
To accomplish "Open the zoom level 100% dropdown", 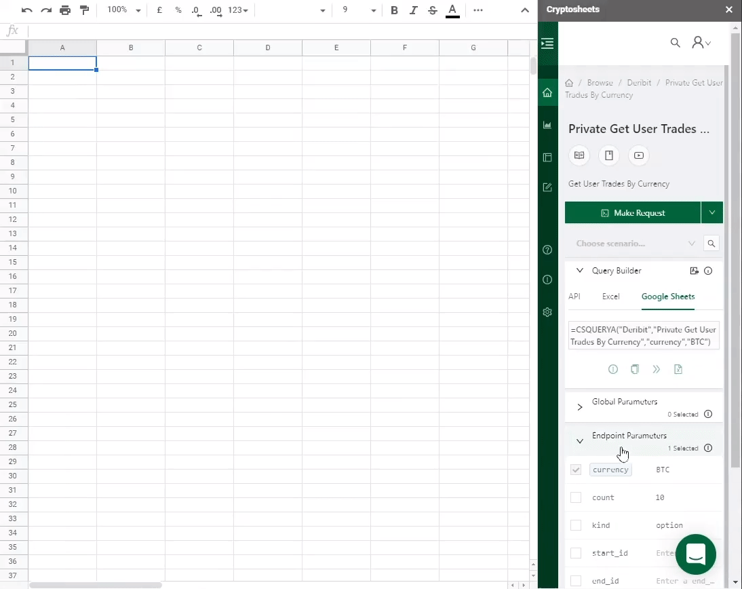I will (124, 10).
